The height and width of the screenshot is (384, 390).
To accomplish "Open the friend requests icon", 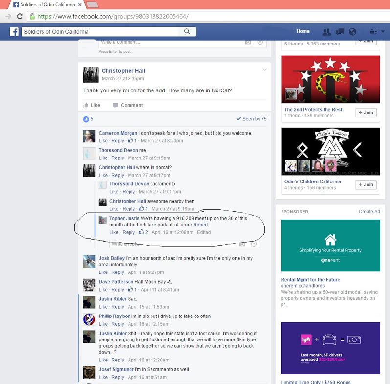I will point(326,32).
